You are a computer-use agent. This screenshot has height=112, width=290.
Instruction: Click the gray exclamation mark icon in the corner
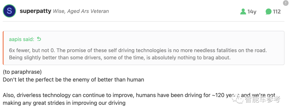pos(286,3)
